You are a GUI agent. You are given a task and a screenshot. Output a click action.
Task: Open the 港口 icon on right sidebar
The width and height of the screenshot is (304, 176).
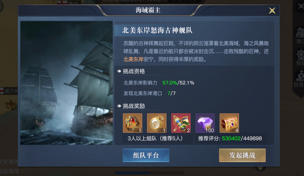300,35
